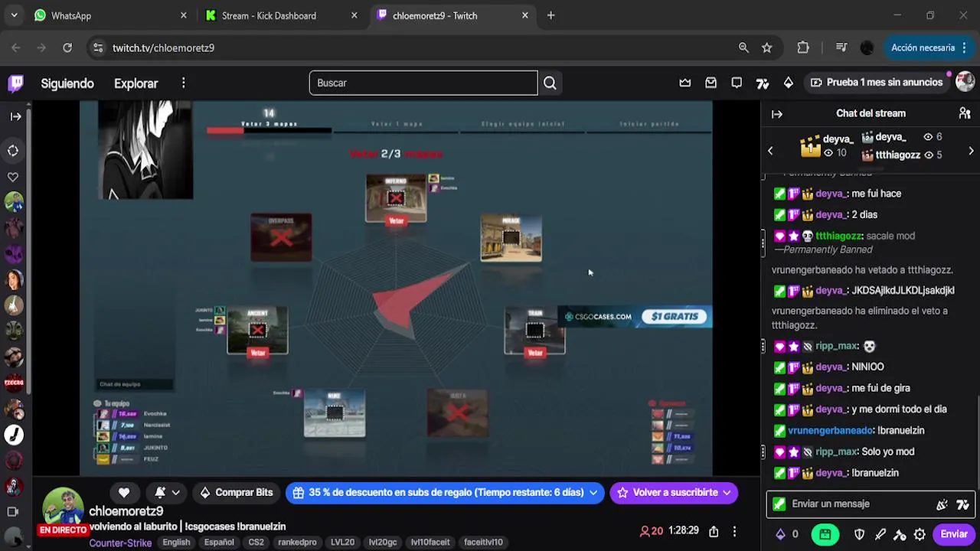Toggle follow heart for chloemoretz9
This screenshot has height=551, width=980.
(124, 493)
